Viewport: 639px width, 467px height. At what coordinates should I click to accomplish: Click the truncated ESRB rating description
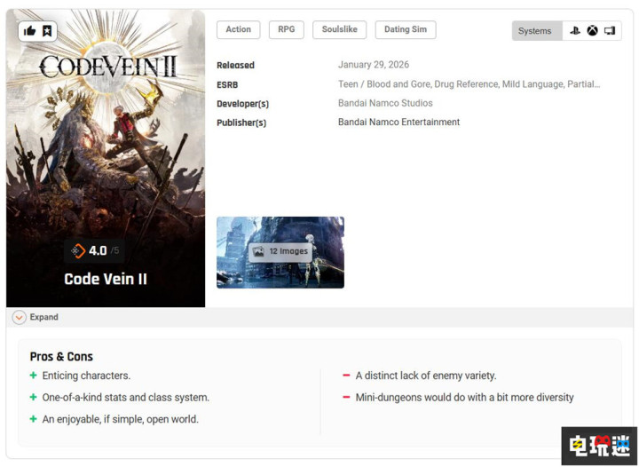click(469, 84)
